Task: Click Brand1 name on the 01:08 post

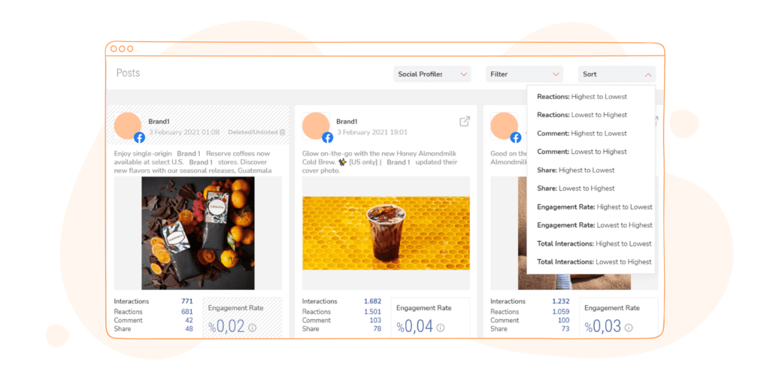Action: click(x=159, y=122)
